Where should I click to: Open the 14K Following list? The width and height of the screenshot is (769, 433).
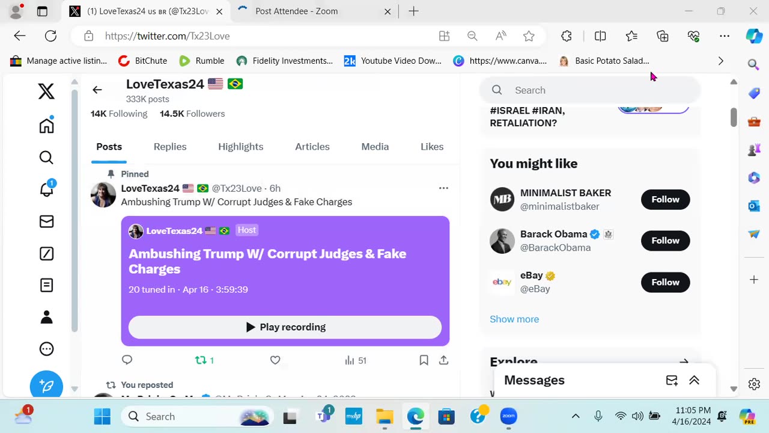point(119,114)
